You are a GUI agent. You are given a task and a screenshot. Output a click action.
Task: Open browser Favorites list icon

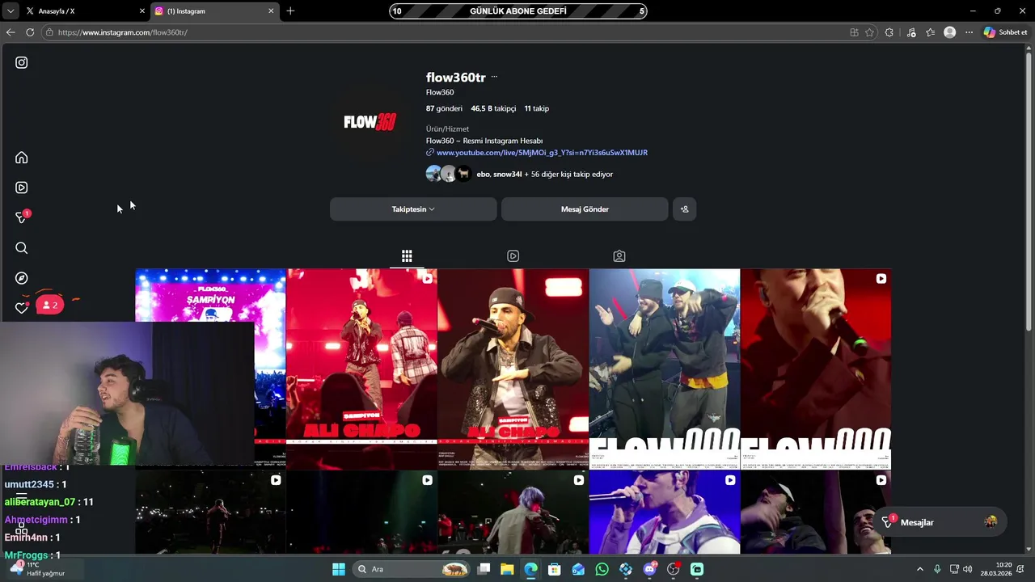point(930,32)
